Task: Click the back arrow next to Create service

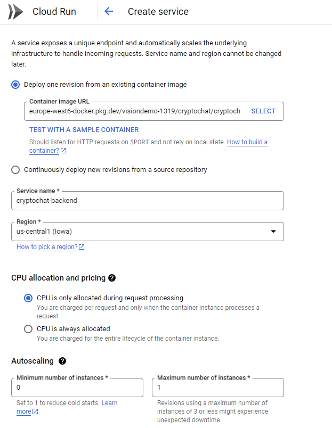Action: [x=109, y=11]
